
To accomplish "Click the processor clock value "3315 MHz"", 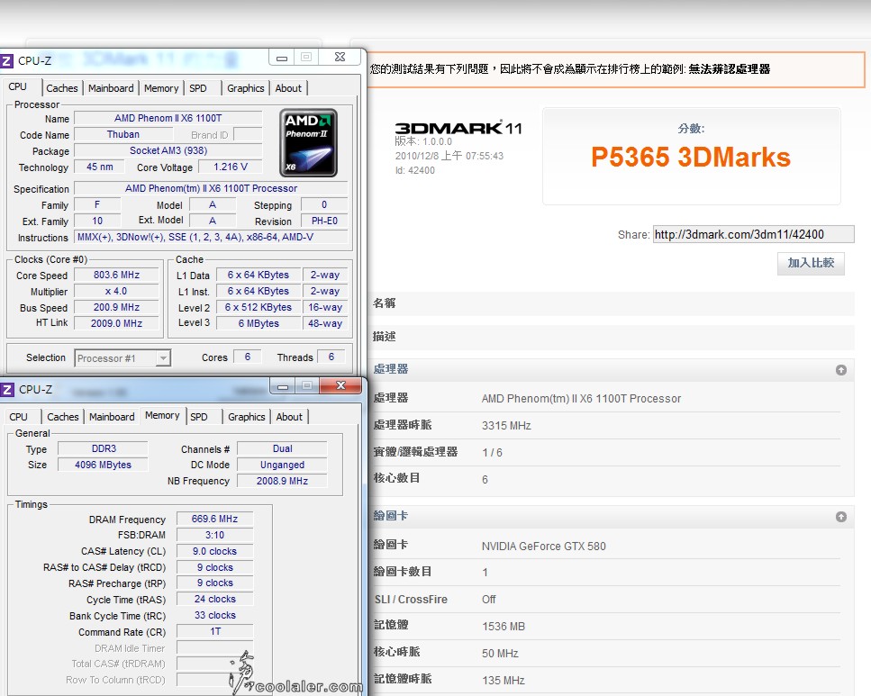I will 506,426.
